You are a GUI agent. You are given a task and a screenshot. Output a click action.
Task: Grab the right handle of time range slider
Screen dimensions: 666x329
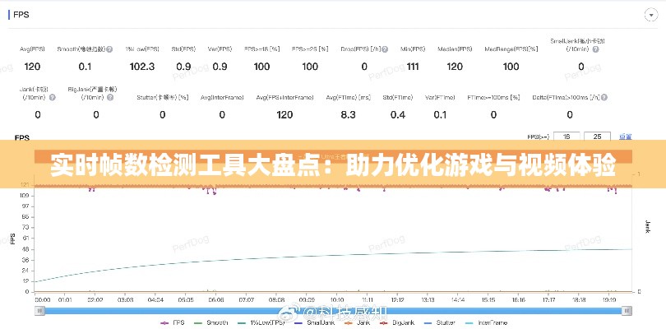tap(627, 311)
